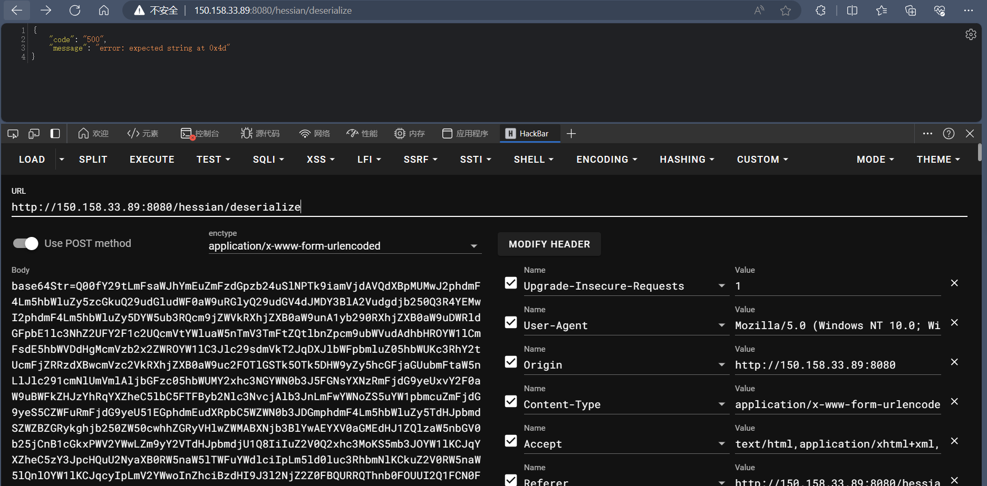Image resolution: width=987 pixels, height=486 pixels.
Task: Click the SPLIT button
Action: click(x=93, y=159)
